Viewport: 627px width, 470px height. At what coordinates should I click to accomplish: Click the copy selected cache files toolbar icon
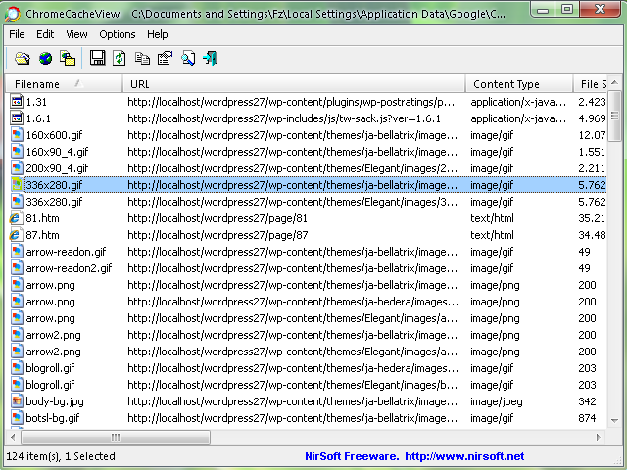(68, 59)
